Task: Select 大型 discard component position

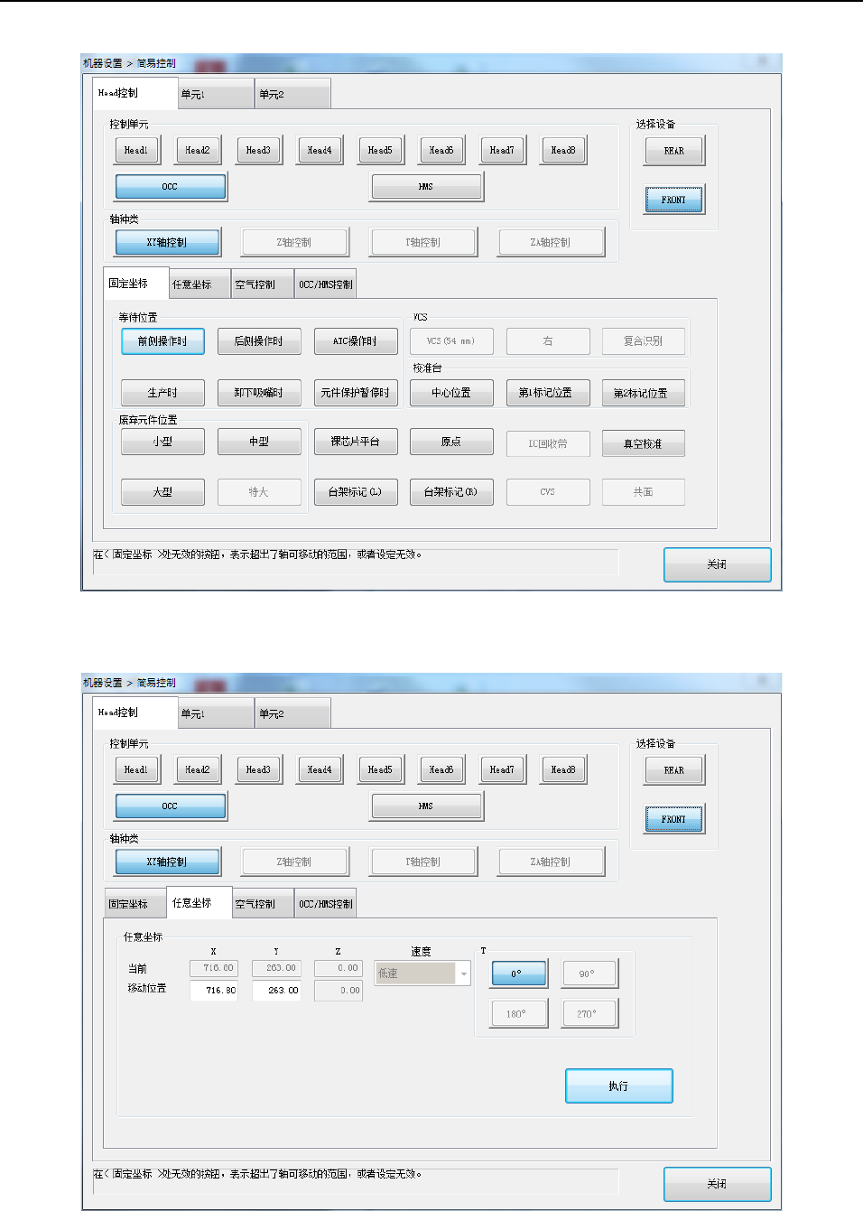Action: pos(162,492)
